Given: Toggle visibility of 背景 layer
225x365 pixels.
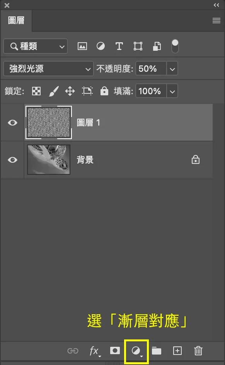Looking at the screenshot, I should click(12, 160).
